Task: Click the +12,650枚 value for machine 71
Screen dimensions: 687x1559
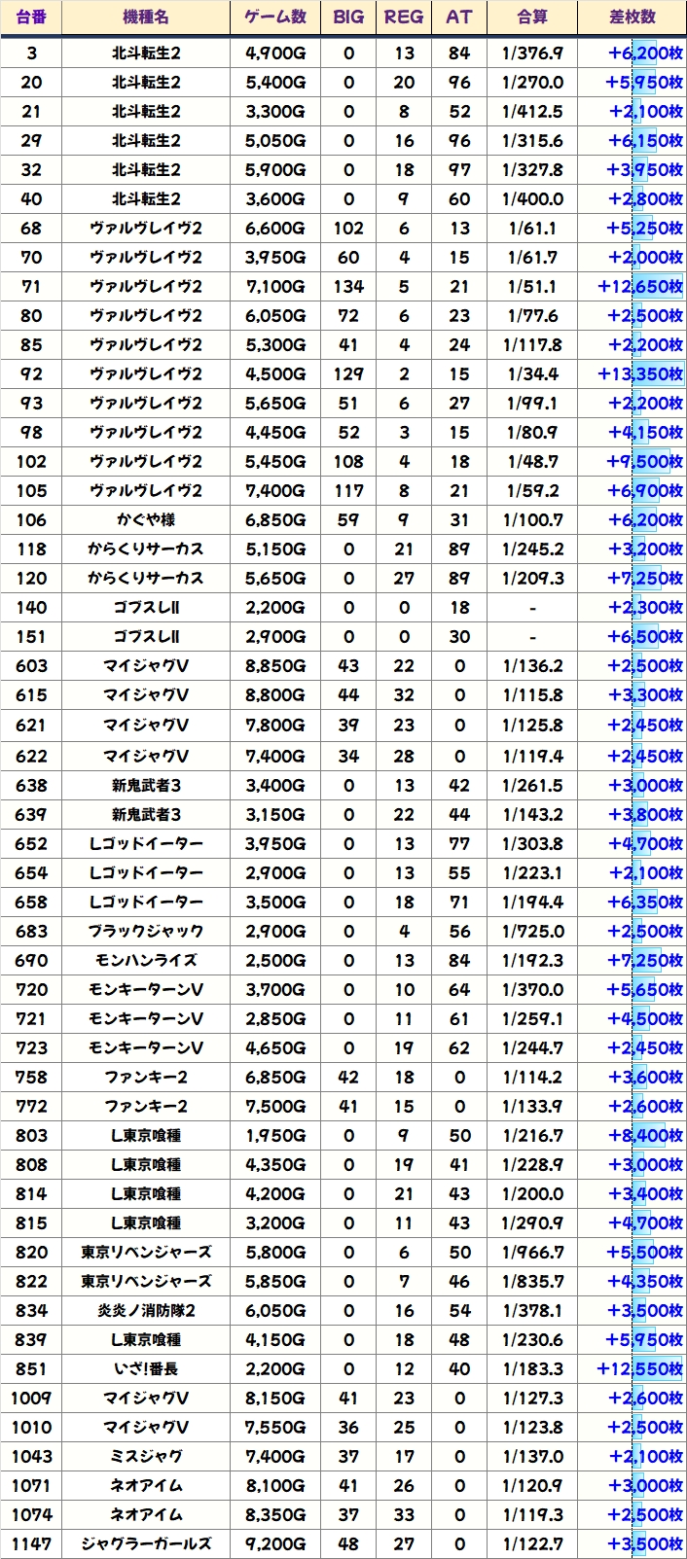Action: [x=639, y=286]
